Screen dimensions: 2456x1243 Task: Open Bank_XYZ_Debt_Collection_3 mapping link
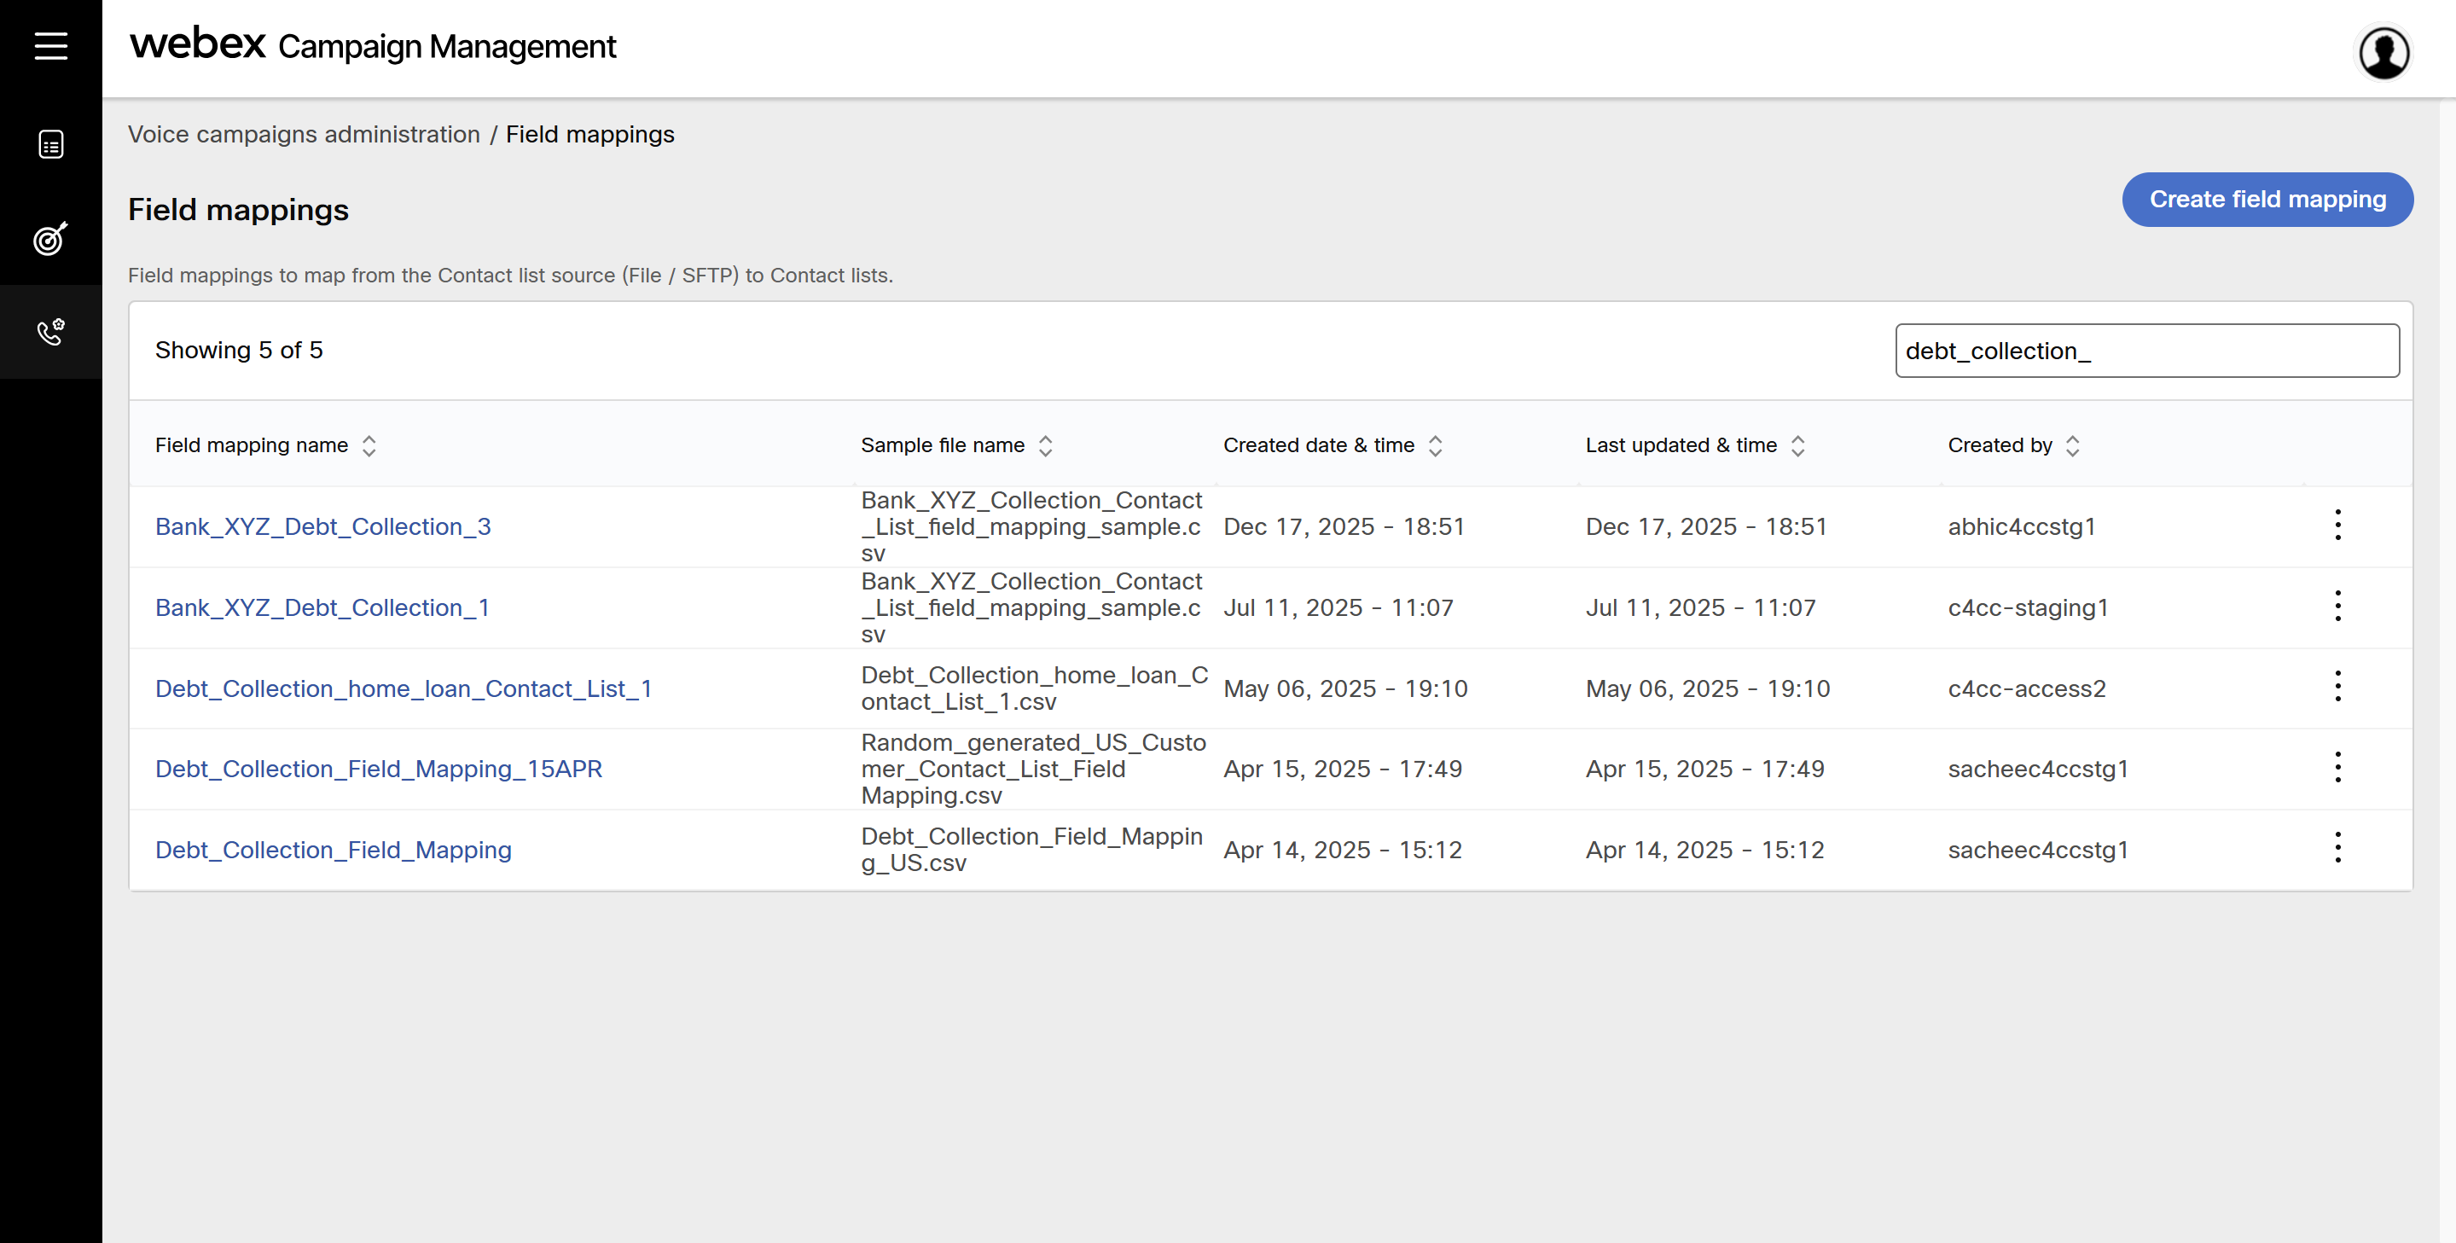(x=322, y=526)
